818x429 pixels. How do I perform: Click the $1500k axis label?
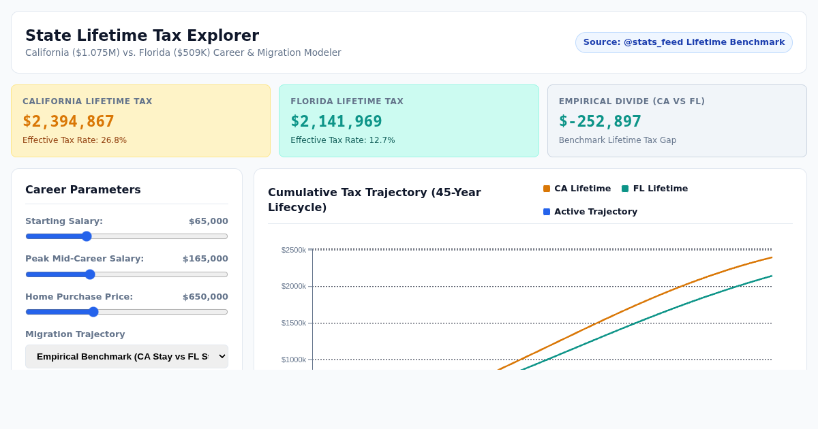294,323
